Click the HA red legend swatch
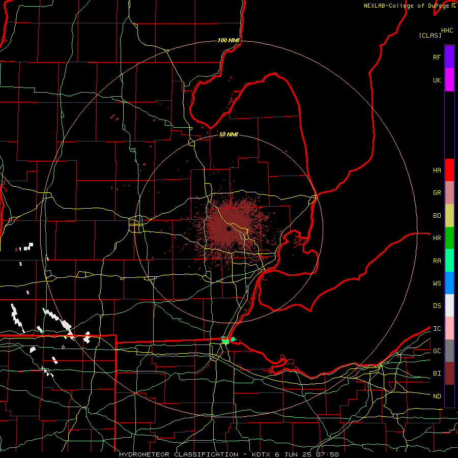The height and width of the screenshot is (458, 458). coord(449,170)
